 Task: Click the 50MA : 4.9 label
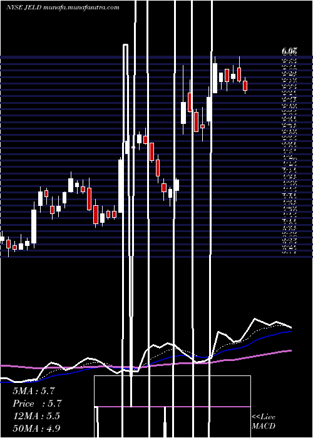[x=36, y=428]
